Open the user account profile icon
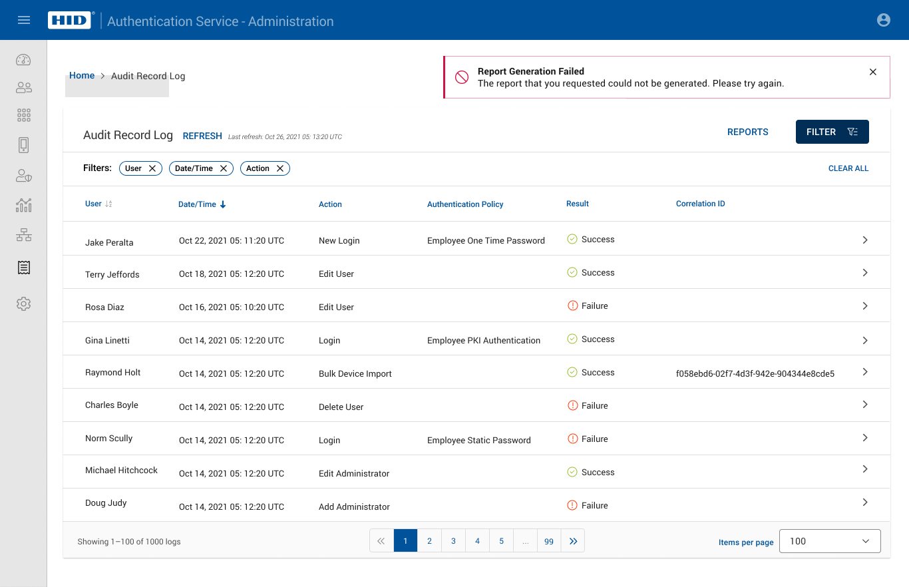 (884, 20)
